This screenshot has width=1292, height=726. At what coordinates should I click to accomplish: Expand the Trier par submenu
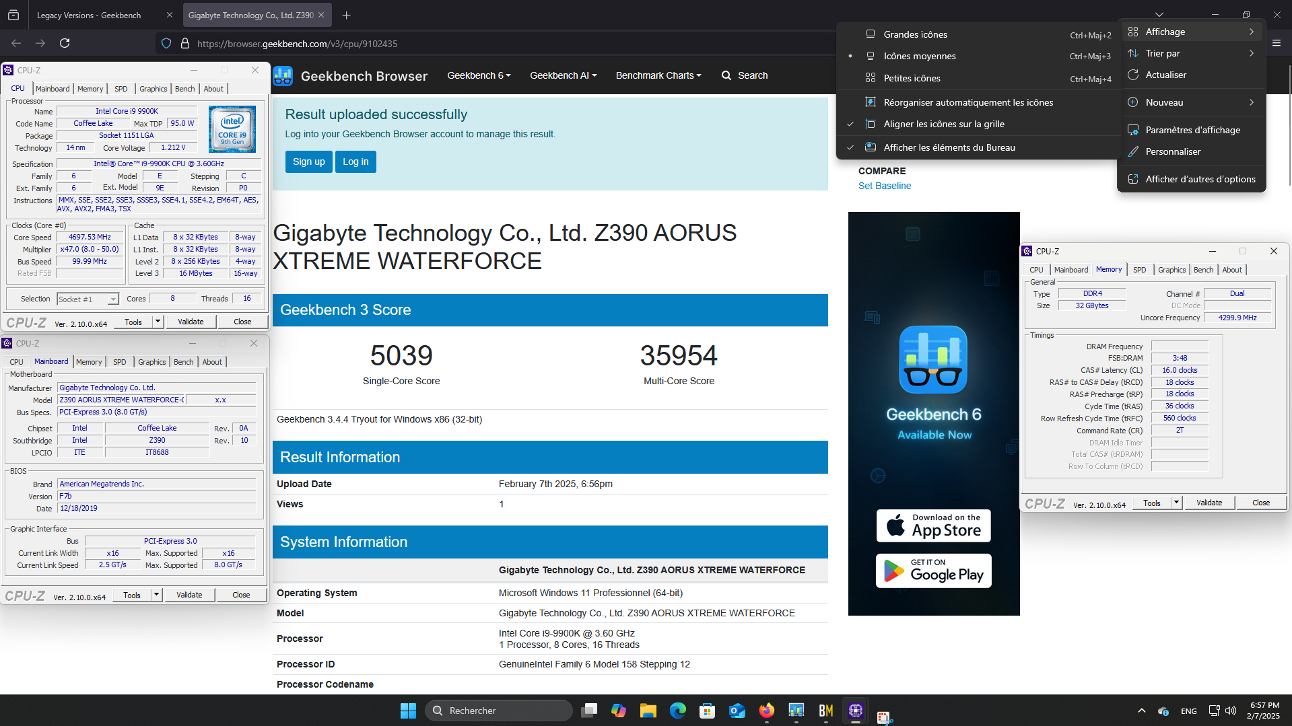1192,53
